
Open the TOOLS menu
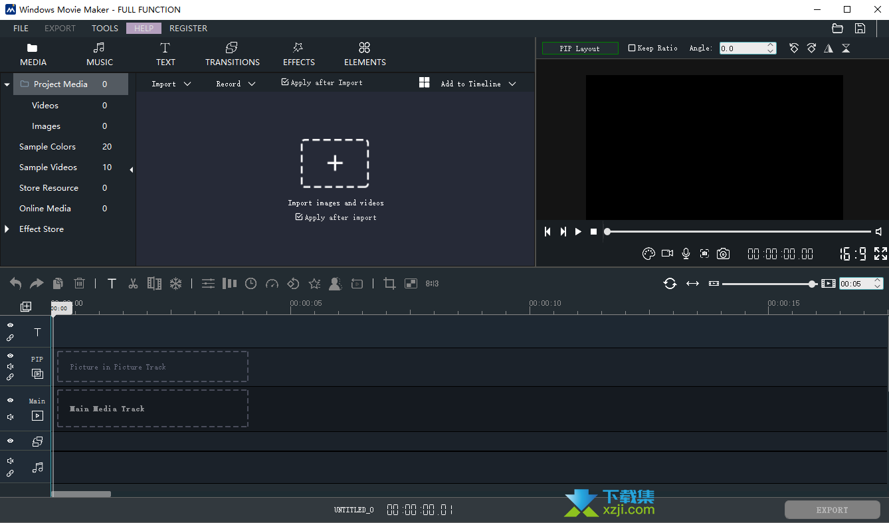[x=105, y=28]
